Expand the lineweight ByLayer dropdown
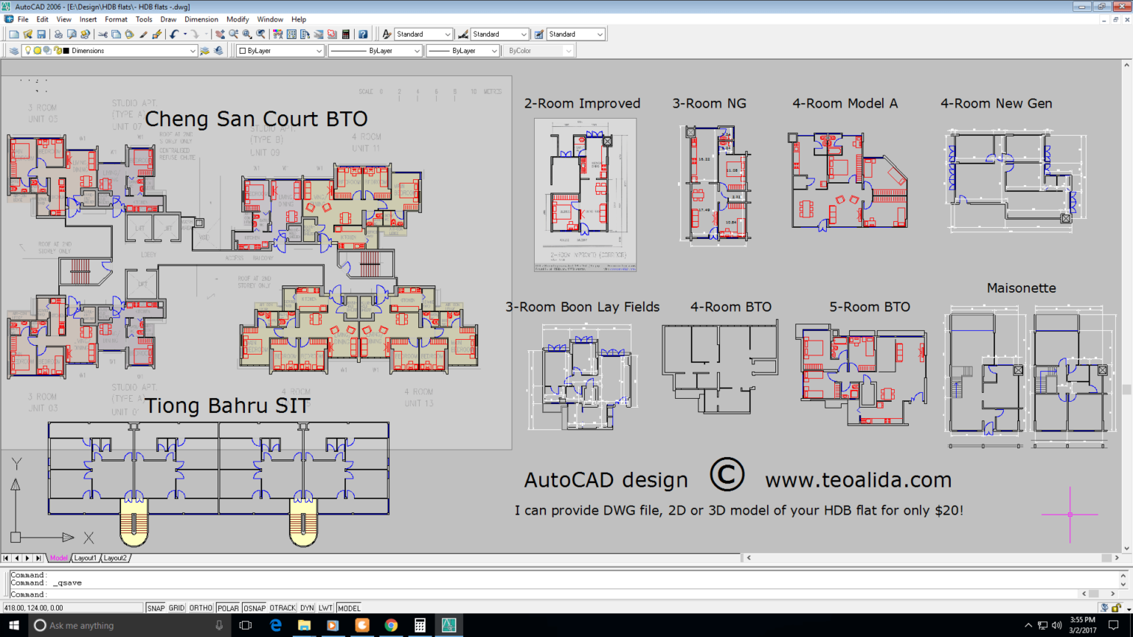Viewport: 1133px width, 637px height. tap(494, 51)
